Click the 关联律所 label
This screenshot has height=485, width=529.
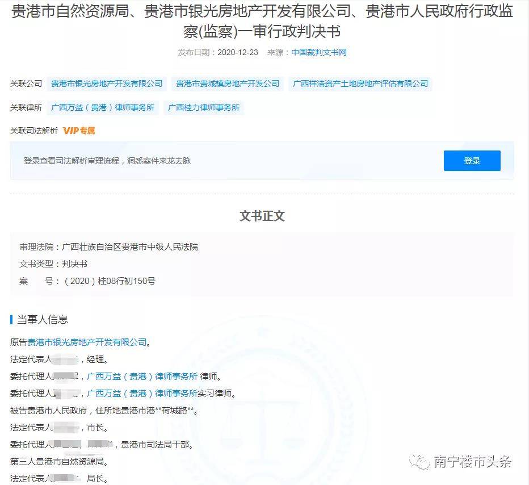(x=26, y=108)
